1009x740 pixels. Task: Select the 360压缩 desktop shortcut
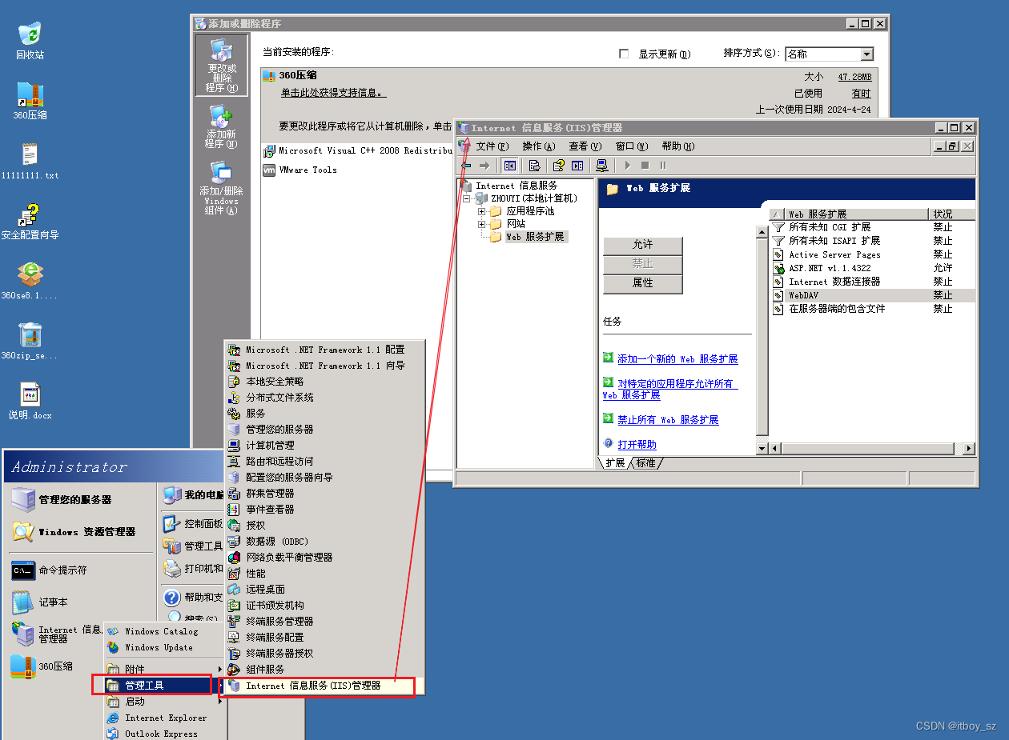pos(30,101)
